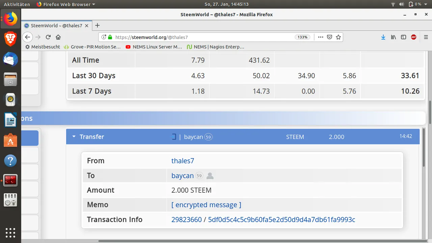Open the red terminal app in dock
This screenshot has height=243, width=432.
[x=10, y=181]
